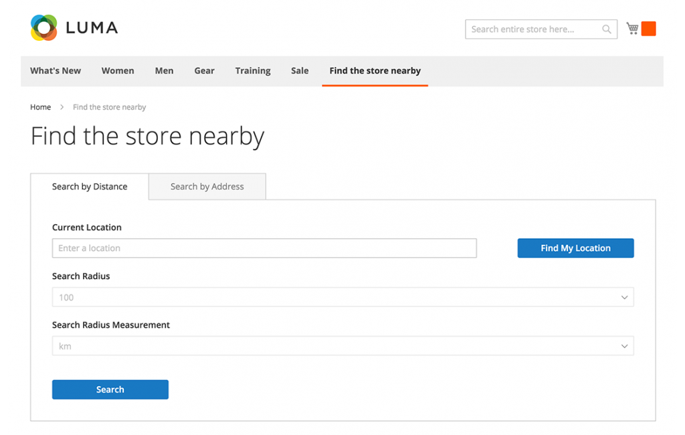Image resolution: width=685 pixels, height=435 pixels.
Task: Click the LUMA brand name text
Action: point(92,28)
